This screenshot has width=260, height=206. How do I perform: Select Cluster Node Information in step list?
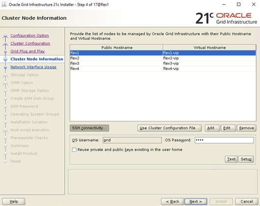pyautogui.click(x=37, y=59)
